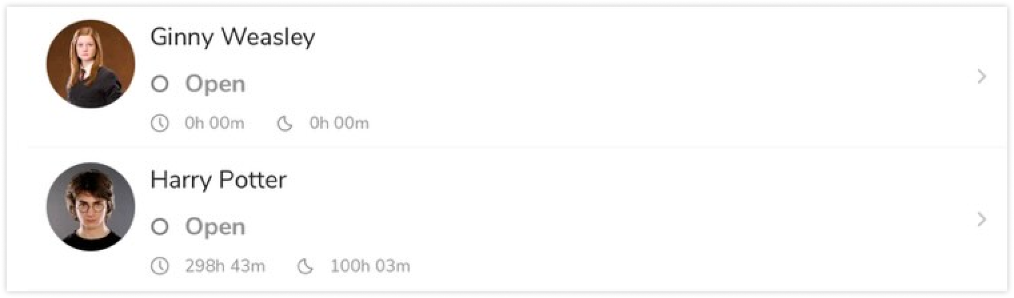Screen dimensions: 1014x298
Task: Click the Open status text under Harry Potter
Action: click(x=215, y=227)
